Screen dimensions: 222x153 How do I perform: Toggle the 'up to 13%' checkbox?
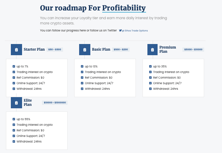click(82, 66)
